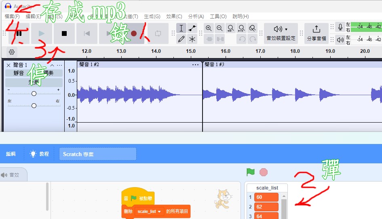
Task: Click the Scratch green flag
Action: click(251, 172)
